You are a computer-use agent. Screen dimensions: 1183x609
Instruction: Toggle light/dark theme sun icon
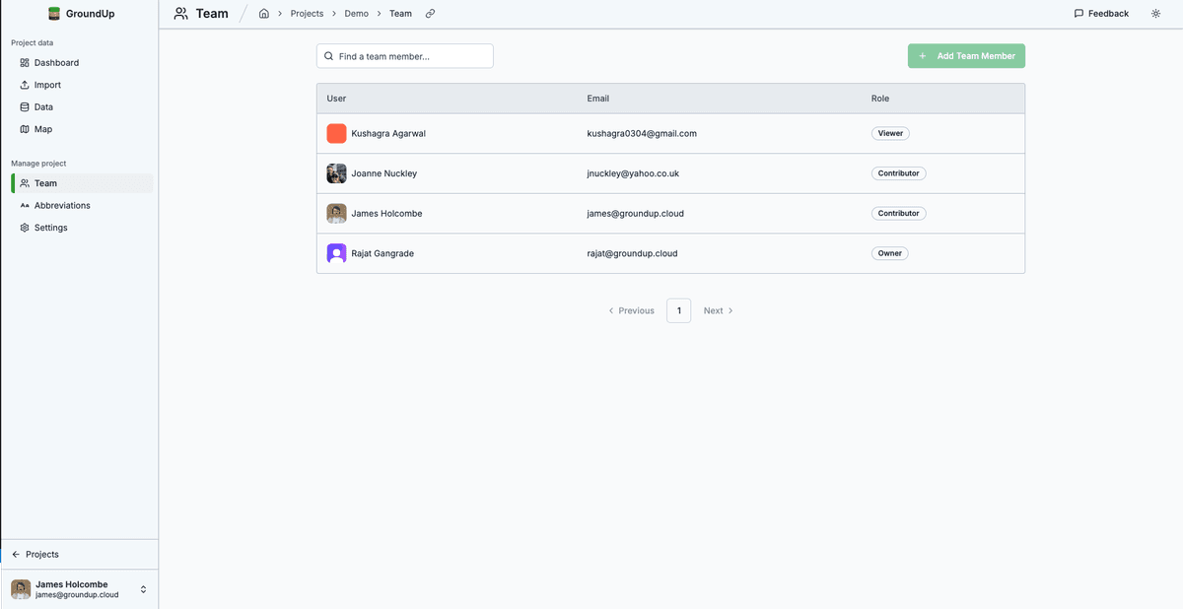pyautogui.click(x=1155, y=14)
